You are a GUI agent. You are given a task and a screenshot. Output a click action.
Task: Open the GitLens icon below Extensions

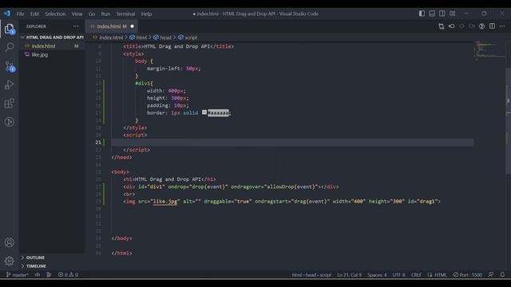[x=10, y=122]
